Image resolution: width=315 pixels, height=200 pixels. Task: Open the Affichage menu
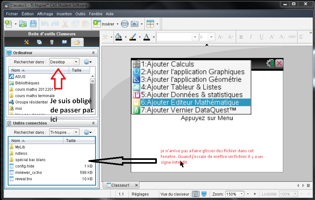tap(45, 14)
